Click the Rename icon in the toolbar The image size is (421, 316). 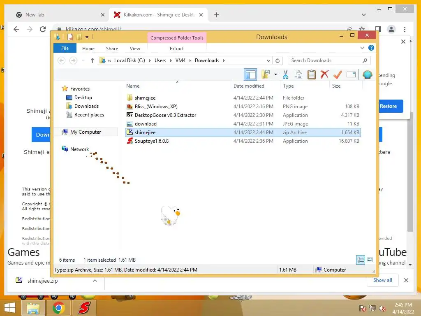pyautogui.click(x=351, y=74)
